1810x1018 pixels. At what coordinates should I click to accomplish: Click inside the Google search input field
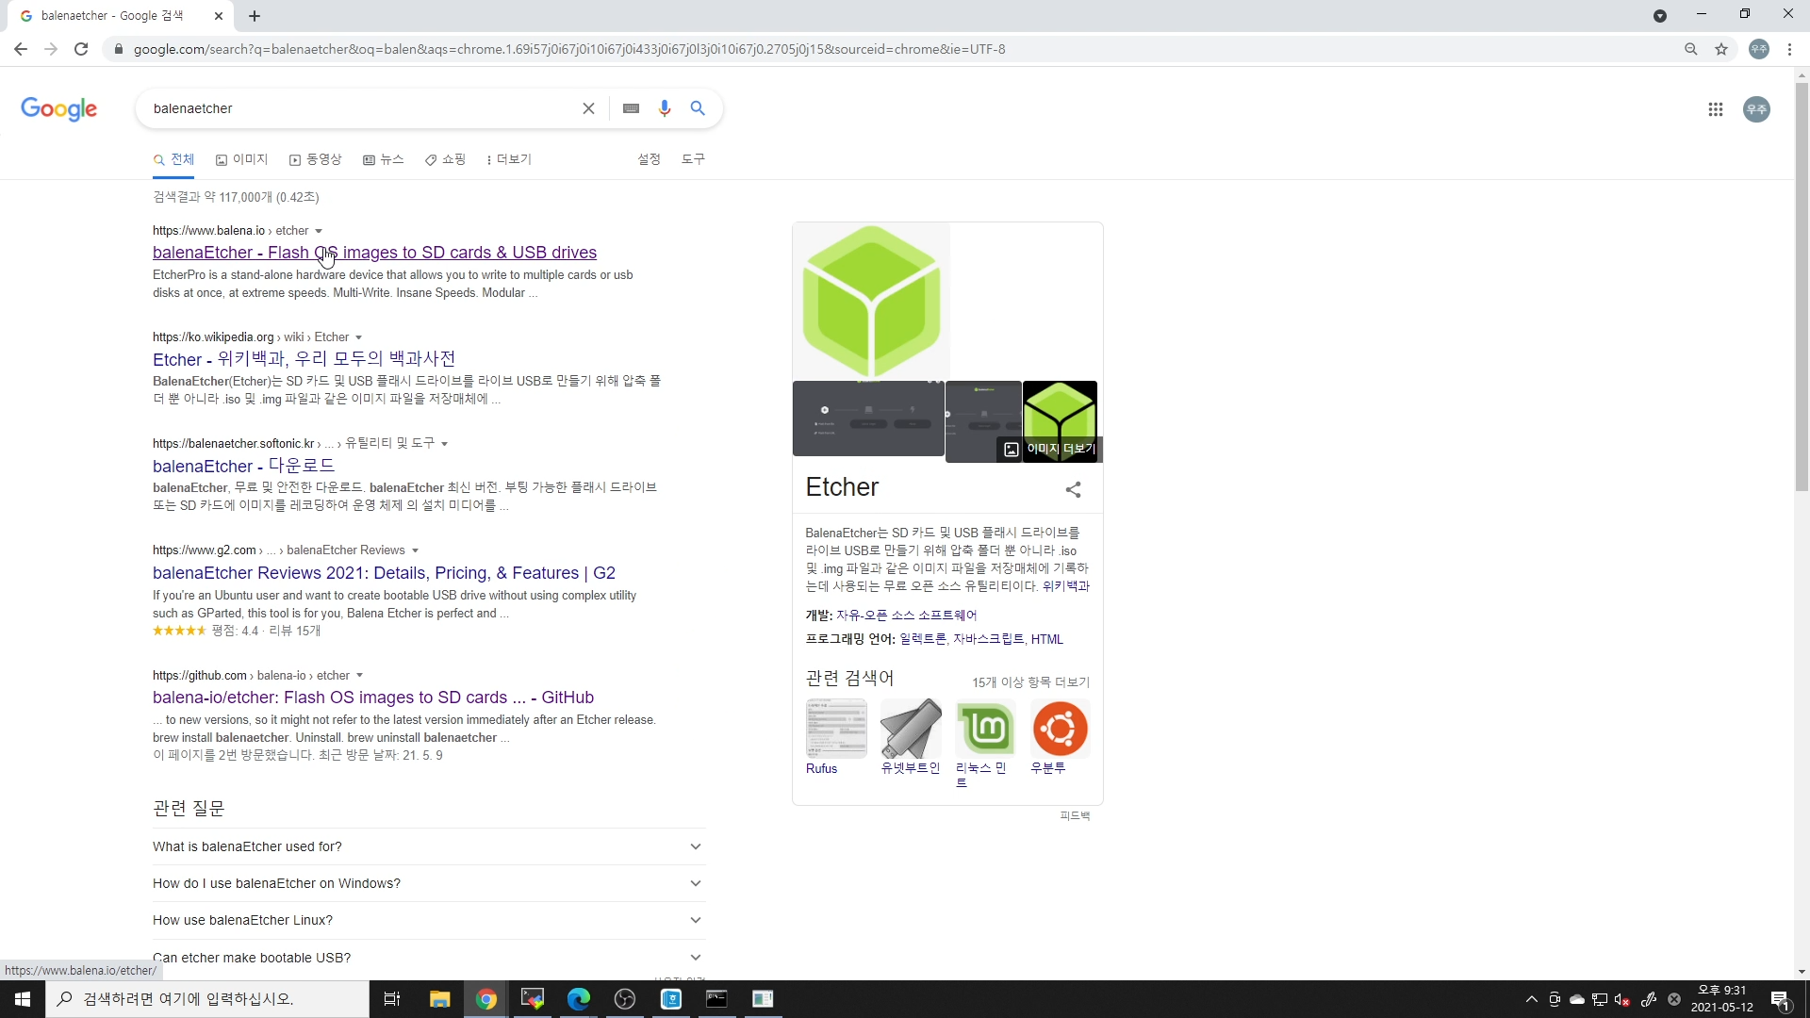pyautogui.click(x=358, y=108)
